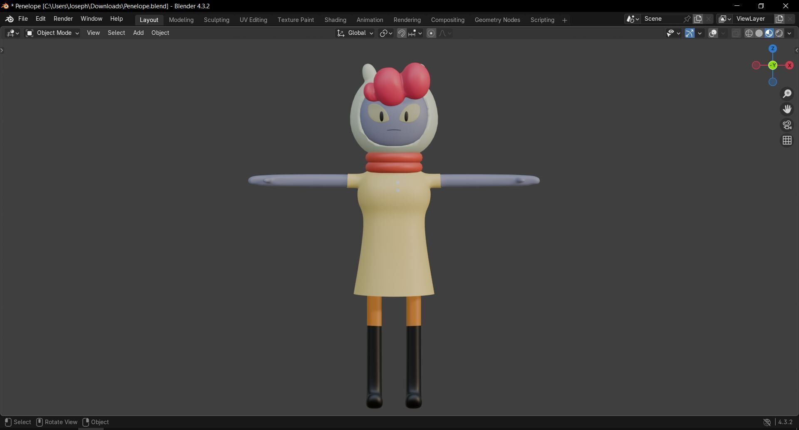Switch to solid viewport shading
Viewport: 799px width, 430px height.
759,33
